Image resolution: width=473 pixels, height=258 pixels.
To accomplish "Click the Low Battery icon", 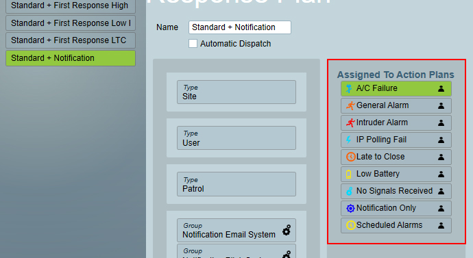I will point(348,174).
